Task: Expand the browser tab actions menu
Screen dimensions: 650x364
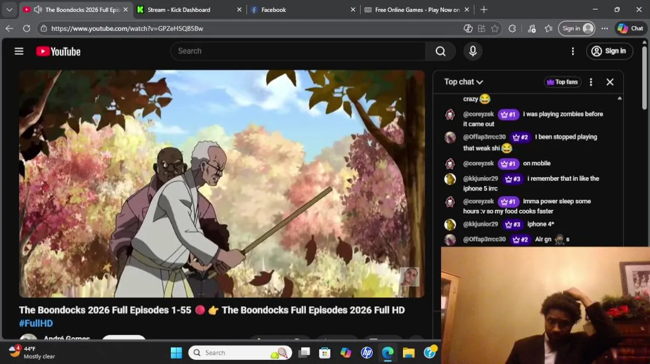Action: click(x=9, y=10)
